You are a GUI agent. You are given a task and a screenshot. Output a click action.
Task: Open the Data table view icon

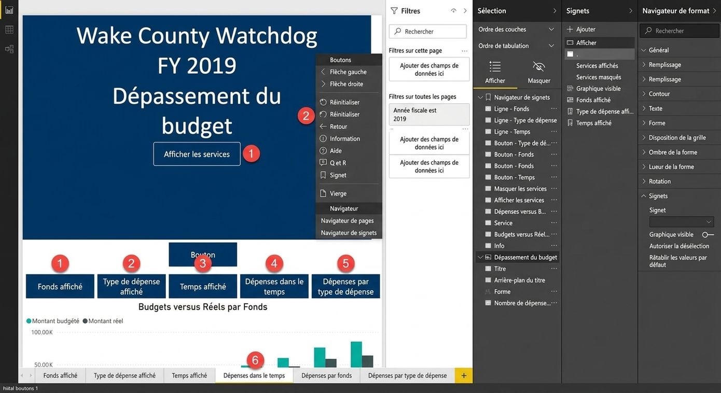(x=9, y=30)
